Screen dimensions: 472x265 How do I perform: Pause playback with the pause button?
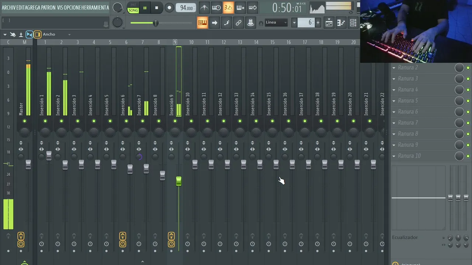coord(145,8)
